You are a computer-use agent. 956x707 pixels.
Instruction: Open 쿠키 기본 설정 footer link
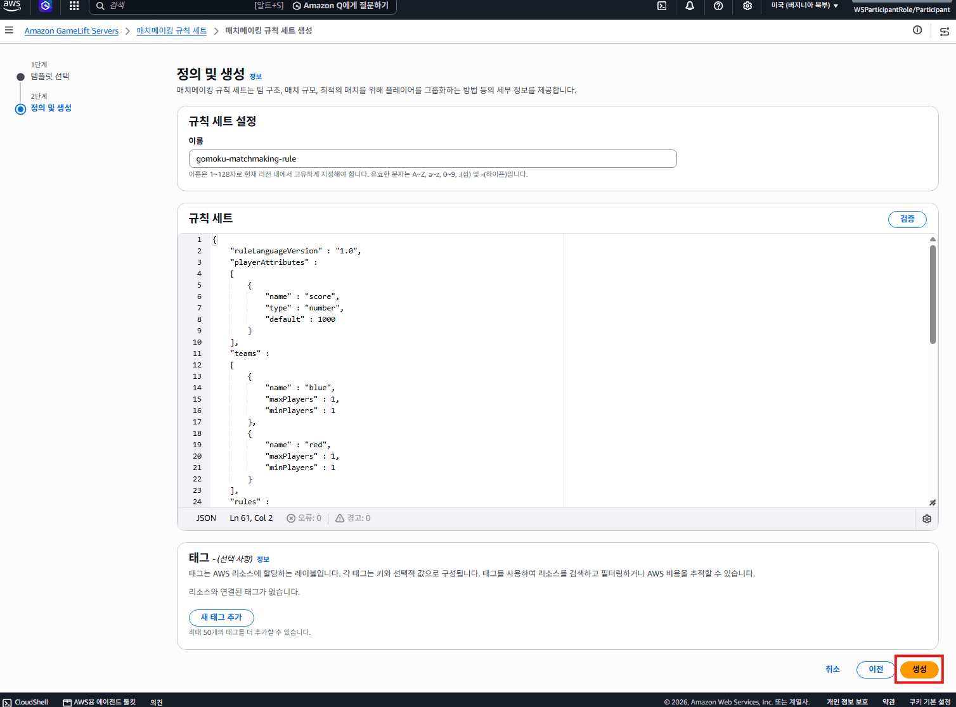pyautogui.click(x=930, y=702)
